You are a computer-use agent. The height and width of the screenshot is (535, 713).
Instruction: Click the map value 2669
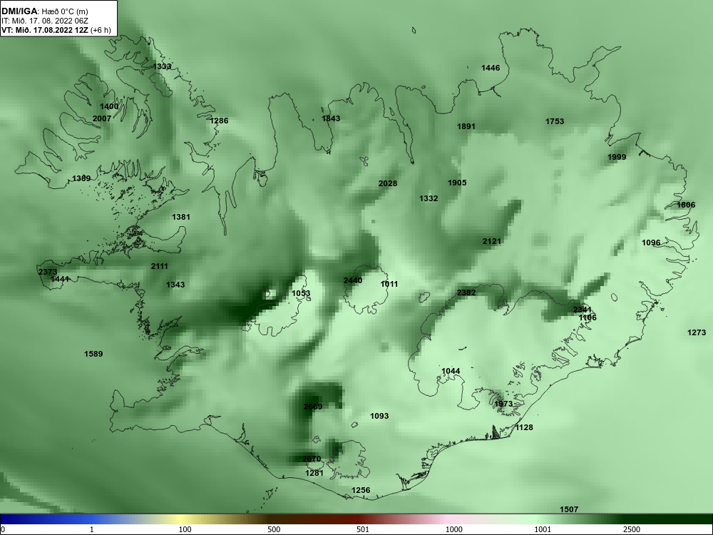(x=313, y=407)
